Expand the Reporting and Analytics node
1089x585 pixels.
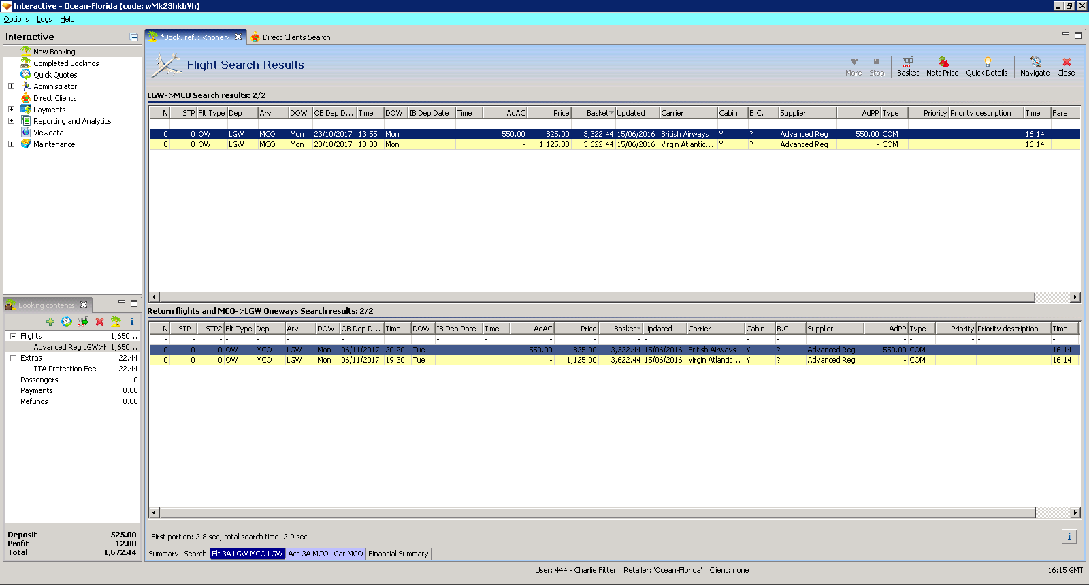pyautogui.click(x=11, y=121)
